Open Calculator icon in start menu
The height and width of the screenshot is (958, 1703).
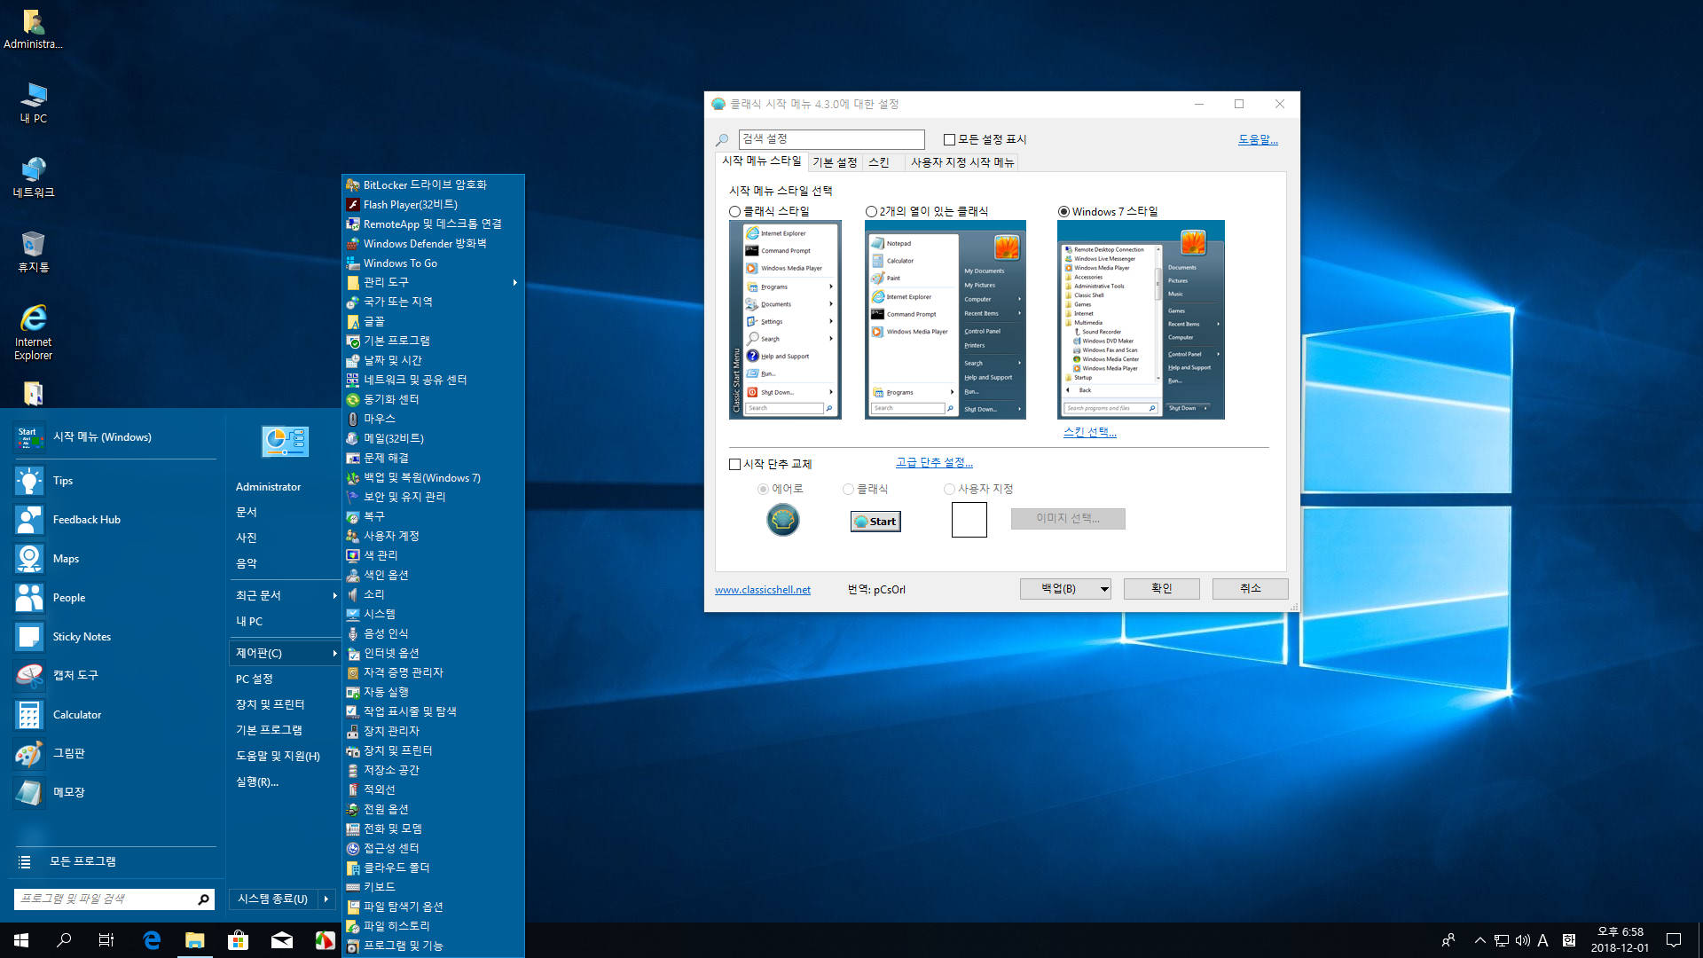tap(29, 714)
